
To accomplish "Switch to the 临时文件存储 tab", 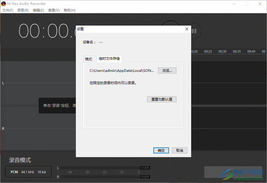I will (109, 59).
